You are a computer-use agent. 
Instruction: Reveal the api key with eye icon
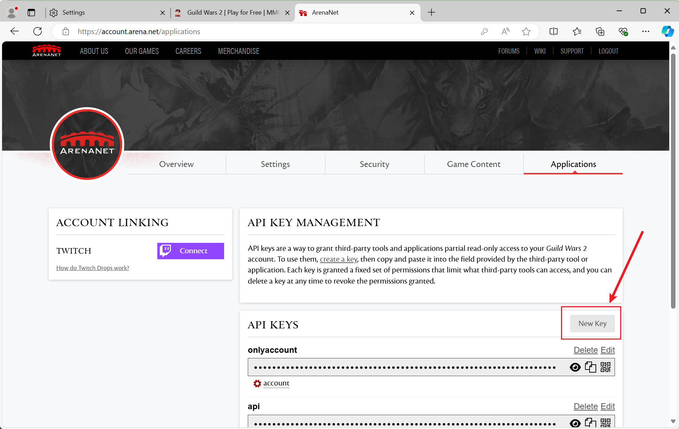pyautogui.click(x=575, y=423)
